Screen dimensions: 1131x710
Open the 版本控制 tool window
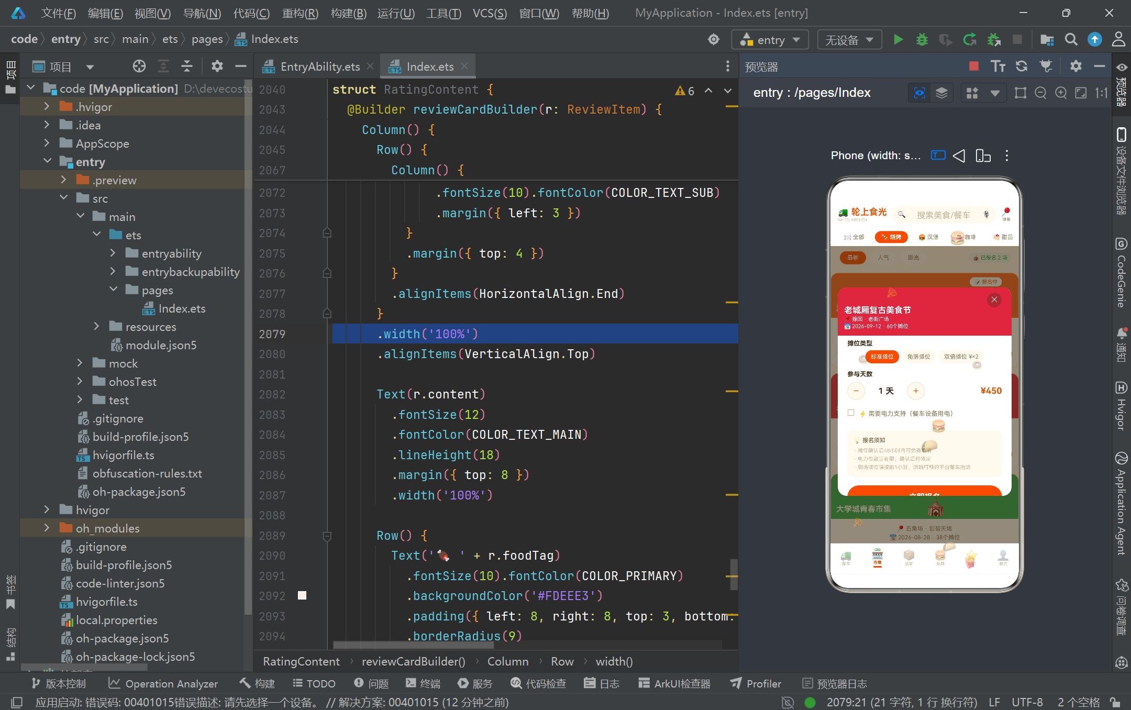tap(59, 683)
